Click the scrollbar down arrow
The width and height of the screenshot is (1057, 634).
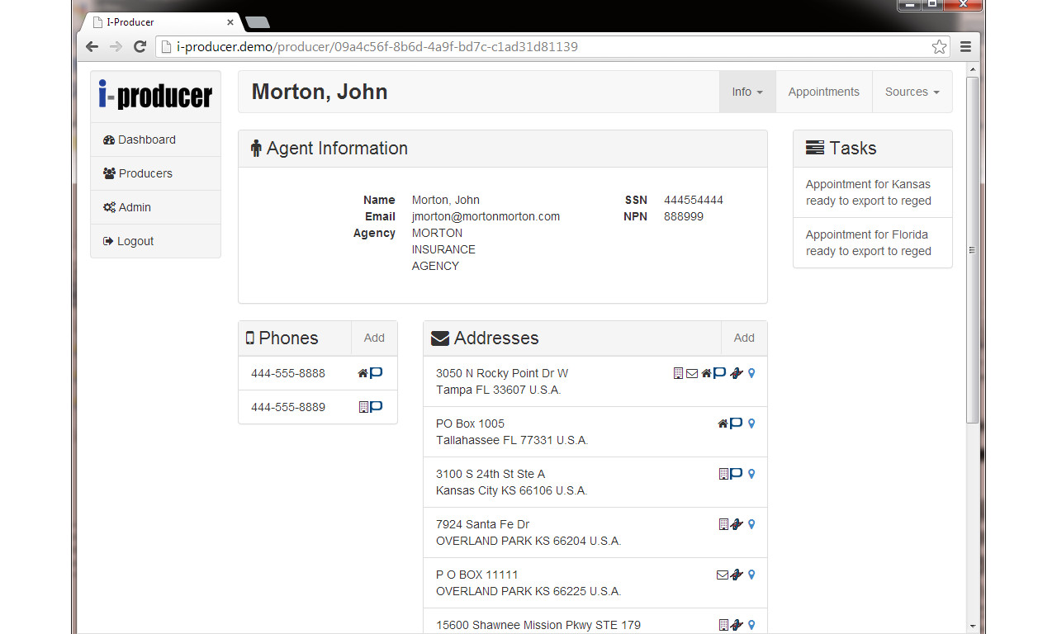[972, 627]
